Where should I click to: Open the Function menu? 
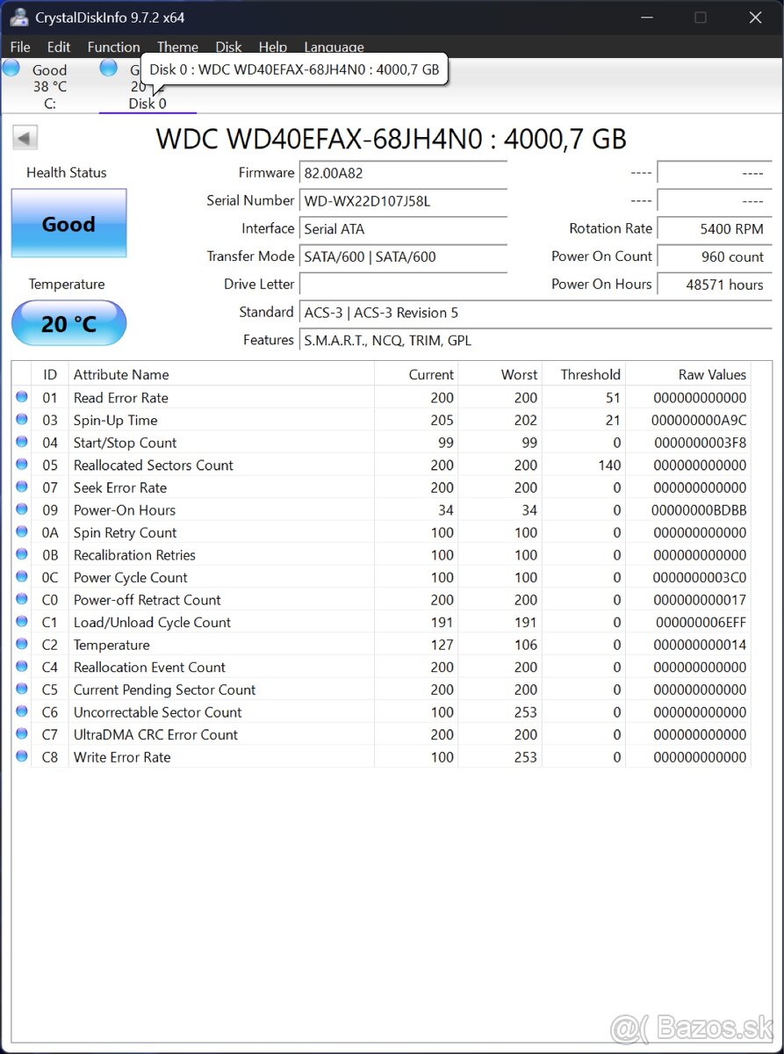tap(113, 47)
